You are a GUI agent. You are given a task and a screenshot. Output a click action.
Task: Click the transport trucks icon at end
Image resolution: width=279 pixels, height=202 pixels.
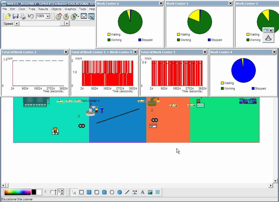pos(248,101)
